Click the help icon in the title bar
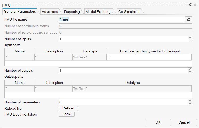 pos(191,5)
